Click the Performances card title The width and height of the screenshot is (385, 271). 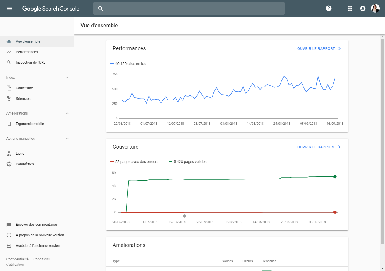129,48
